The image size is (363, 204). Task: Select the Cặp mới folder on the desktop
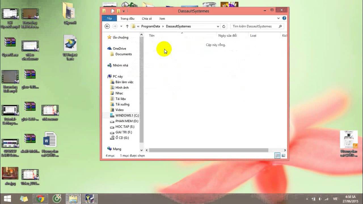(x=70, y=13)
